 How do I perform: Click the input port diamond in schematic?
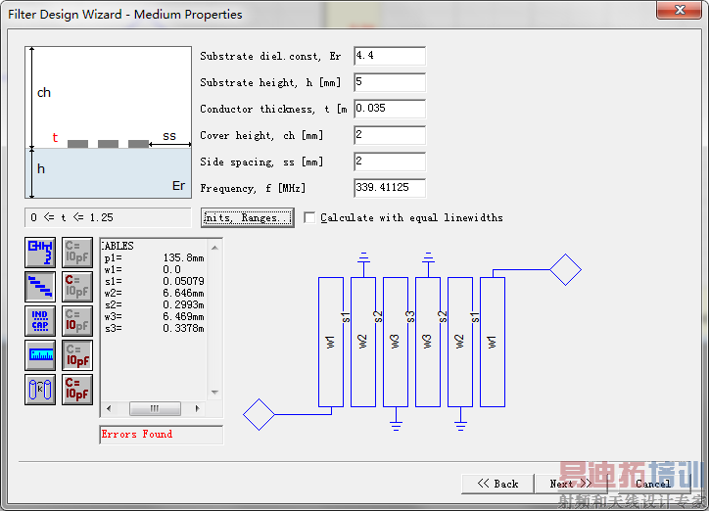tap(259, 414)
